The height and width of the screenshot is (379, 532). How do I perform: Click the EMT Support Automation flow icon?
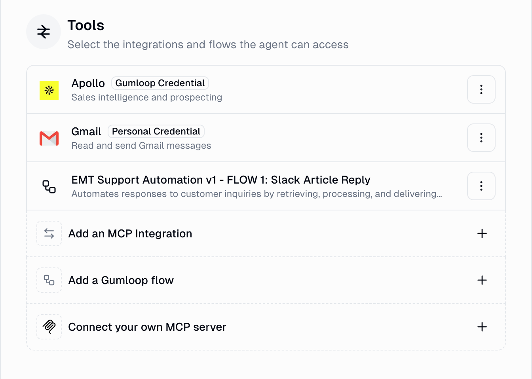click(49, 186)
